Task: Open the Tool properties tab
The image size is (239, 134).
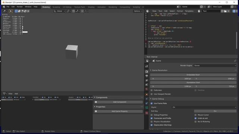Action: (147, 66)
